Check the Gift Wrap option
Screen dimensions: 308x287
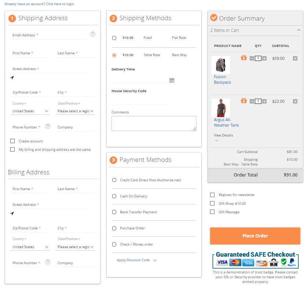coord(212,203)
